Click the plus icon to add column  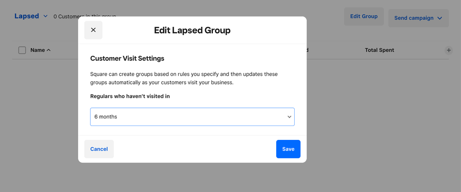pos(448,50)
